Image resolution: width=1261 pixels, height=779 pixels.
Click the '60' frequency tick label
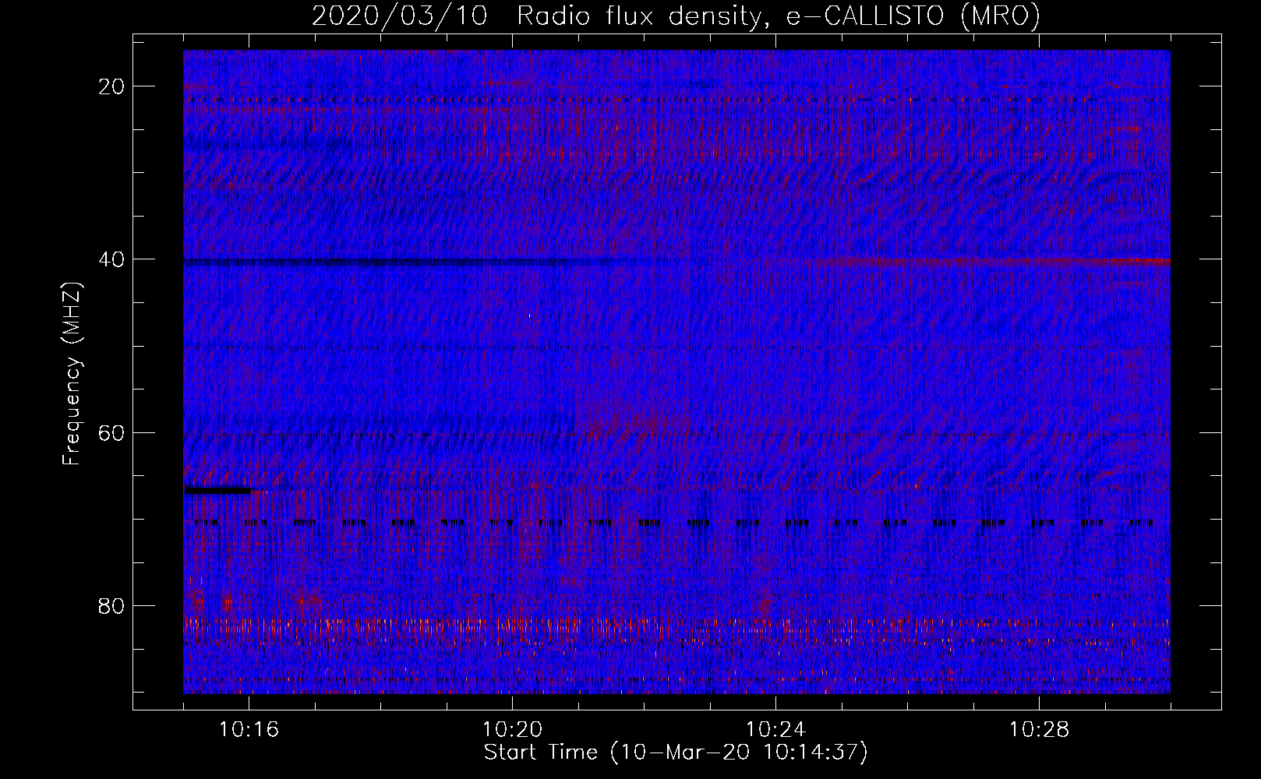point(112,432)
